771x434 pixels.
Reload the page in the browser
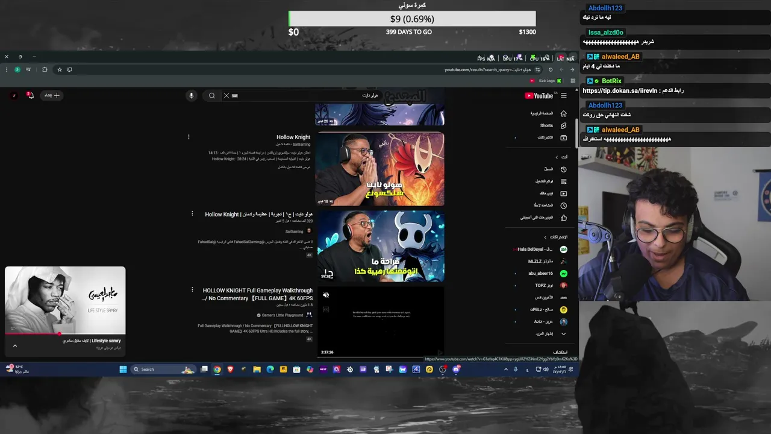click(551, 69)
